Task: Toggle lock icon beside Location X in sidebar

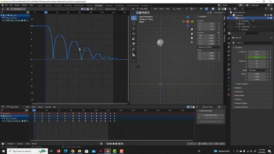Action: click(x=219, y=24)
